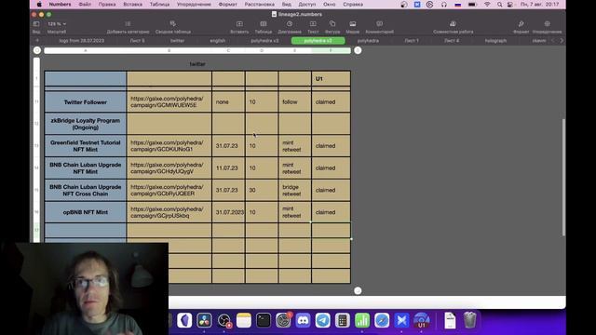
Task: Click the add-column handle right of column F
Action: [358, 50]
